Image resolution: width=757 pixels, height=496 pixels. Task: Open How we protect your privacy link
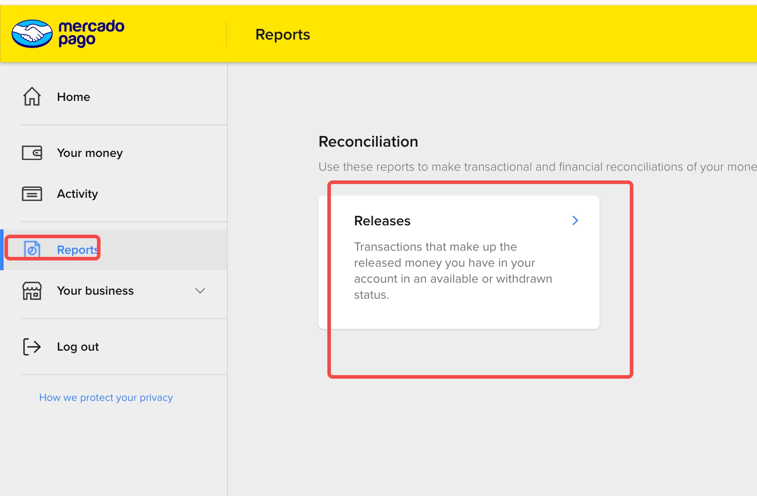(x=106, y=397)
